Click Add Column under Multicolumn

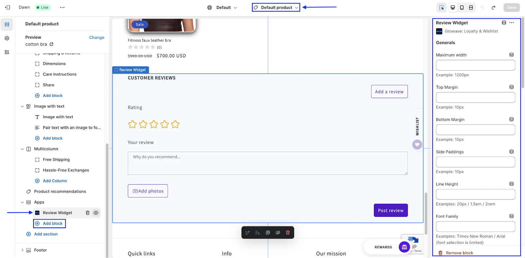pyautogui.click(x=51, y=181)
